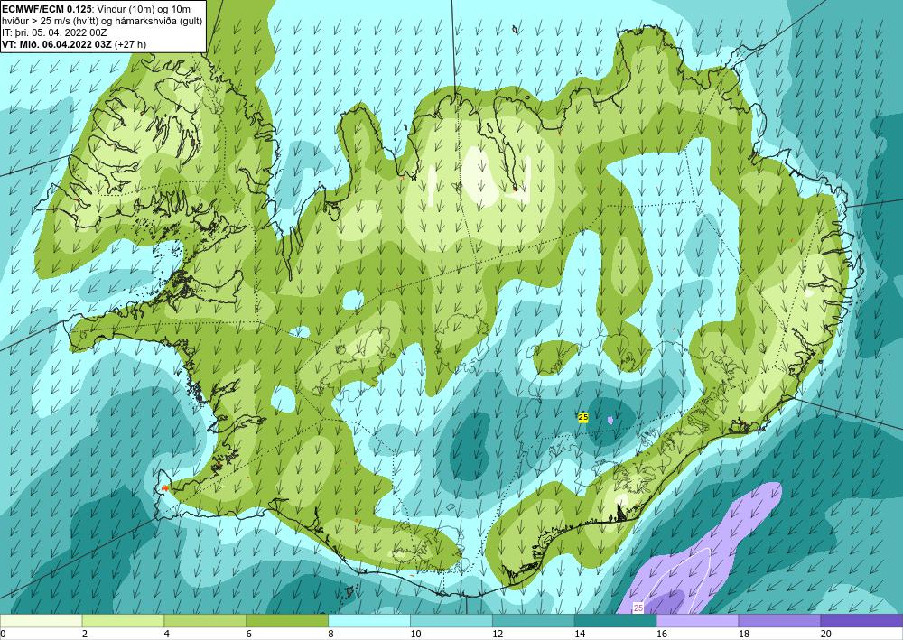Click the '12' legend scale label
Screen dimensions: 903x640
[x=498, y=634]
